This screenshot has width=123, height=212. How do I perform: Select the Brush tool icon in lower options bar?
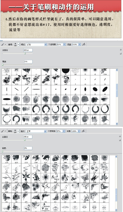point(2,131)
